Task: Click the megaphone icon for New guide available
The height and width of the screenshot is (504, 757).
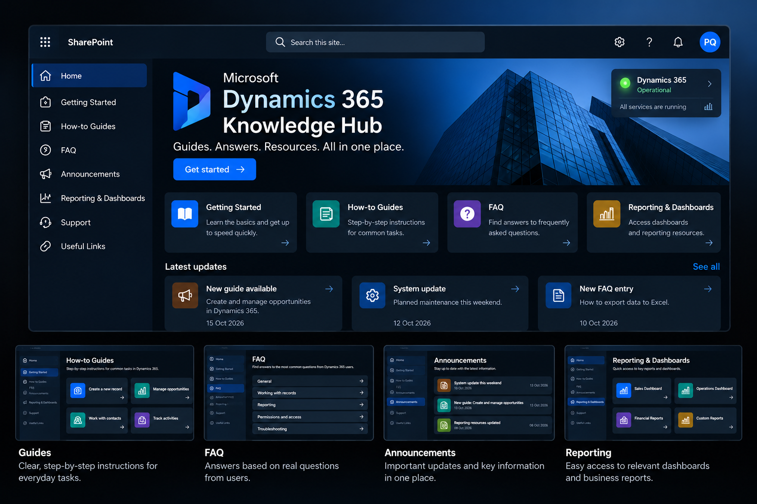Action: pyautogui.click(x=185, y=295)
